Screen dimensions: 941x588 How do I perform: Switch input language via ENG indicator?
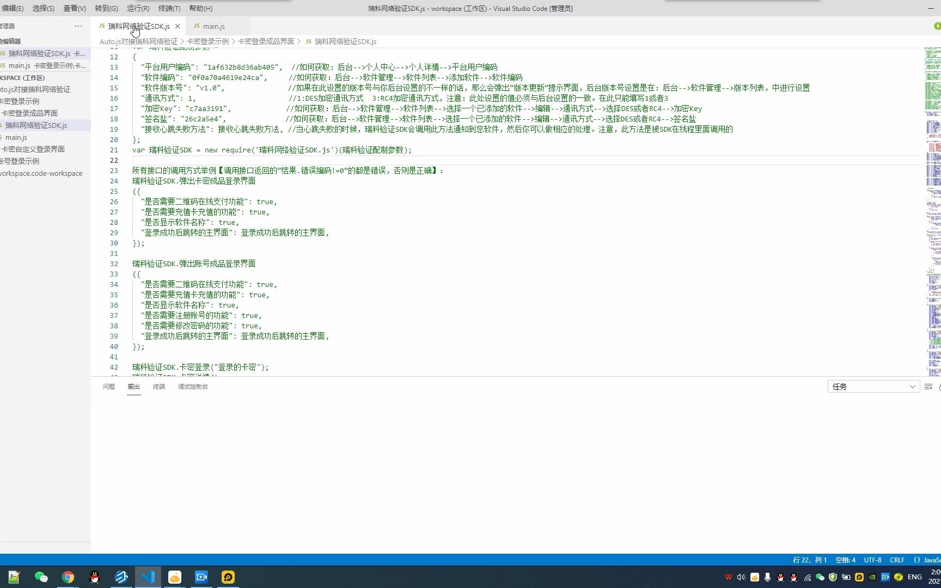(x=915, y=577)
